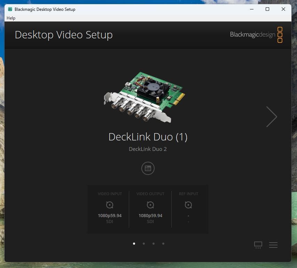Click video input 1080p59.94 format value
The width and height of the screenshot is (297, 268).
(110, 215)
